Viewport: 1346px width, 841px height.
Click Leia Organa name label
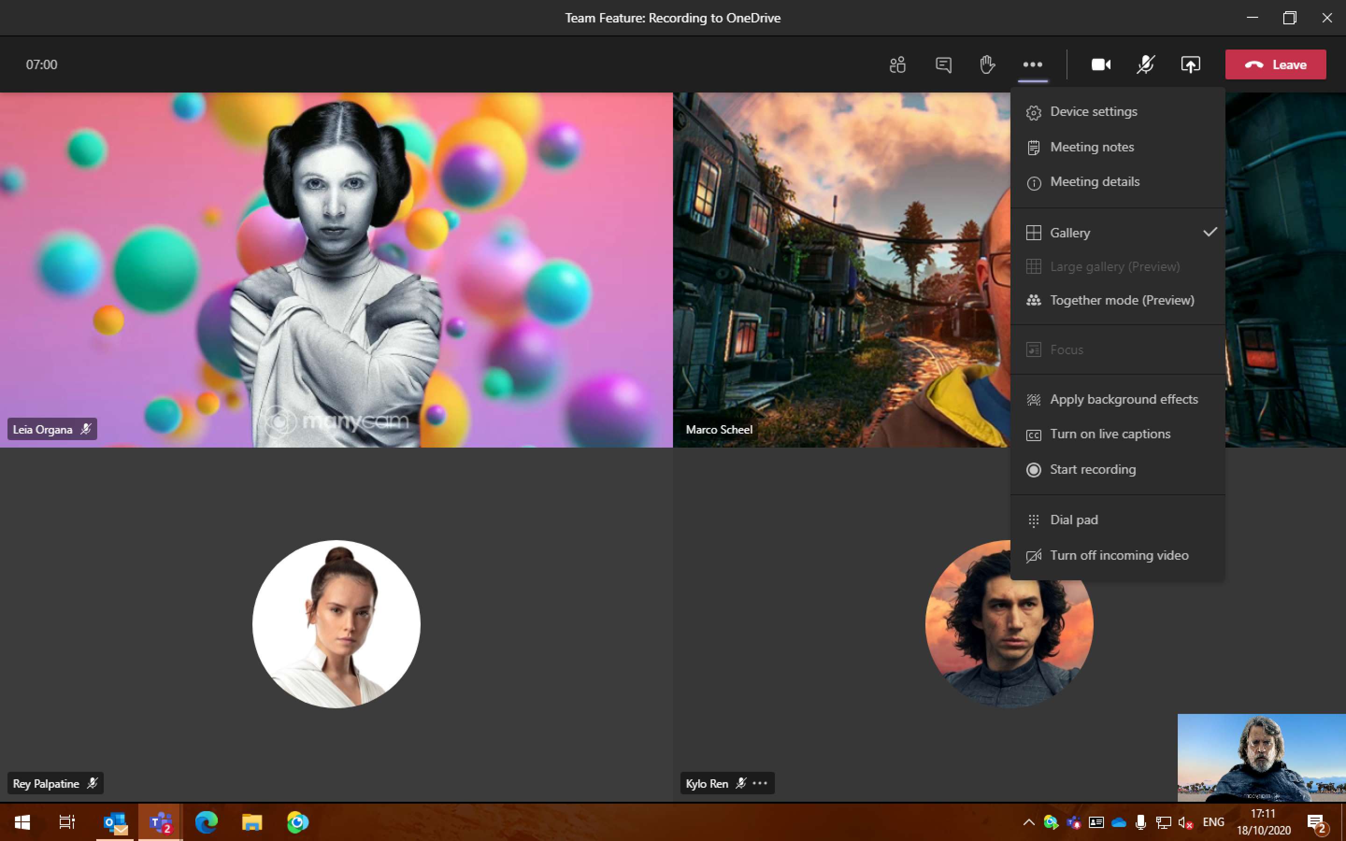(42, 429)
